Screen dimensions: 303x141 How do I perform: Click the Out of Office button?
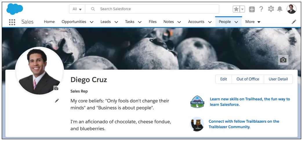[248, 79]
